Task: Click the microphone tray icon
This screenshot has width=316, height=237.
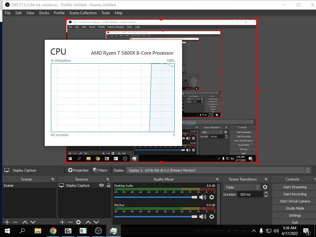Action: 261,231
